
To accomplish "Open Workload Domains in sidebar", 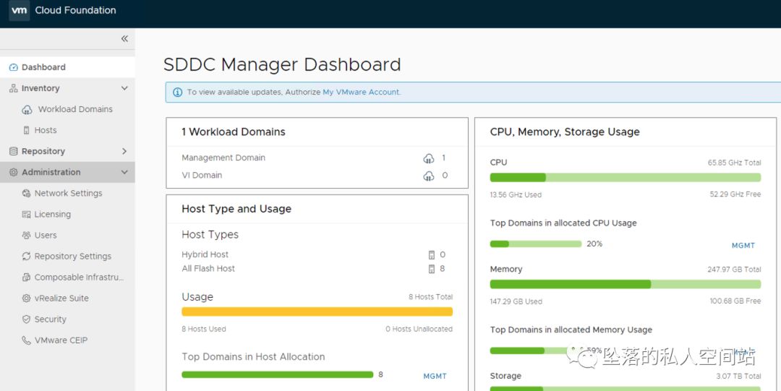I will point(75,109).
